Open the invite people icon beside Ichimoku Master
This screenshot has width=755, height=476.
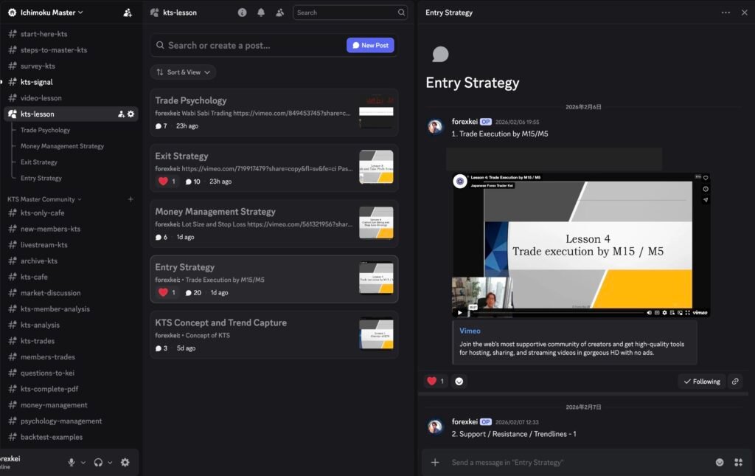(x=128, y=13)
